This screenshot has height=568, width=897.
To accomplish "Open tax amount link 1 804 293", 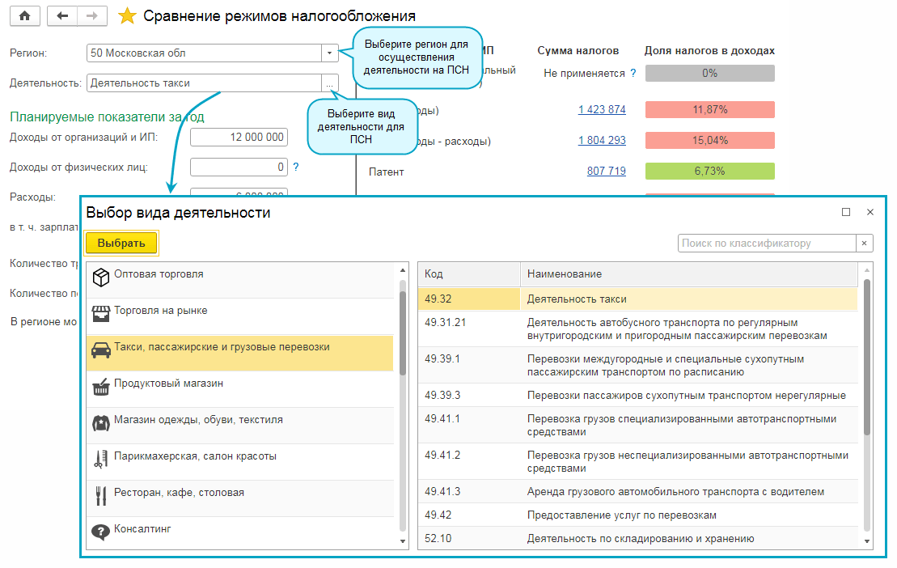I will point(602,140).
